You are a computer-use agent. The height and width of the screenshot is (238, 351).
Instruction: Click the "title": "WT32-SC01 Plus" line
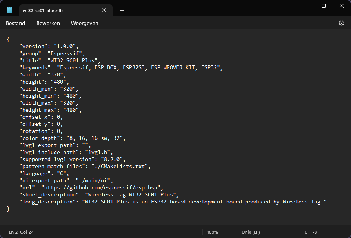pyautogui.click(x=60, y=60)
